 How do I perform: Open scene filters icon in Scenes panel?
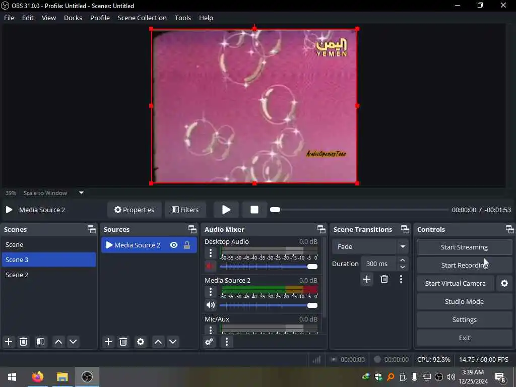[x=41, y=342]
